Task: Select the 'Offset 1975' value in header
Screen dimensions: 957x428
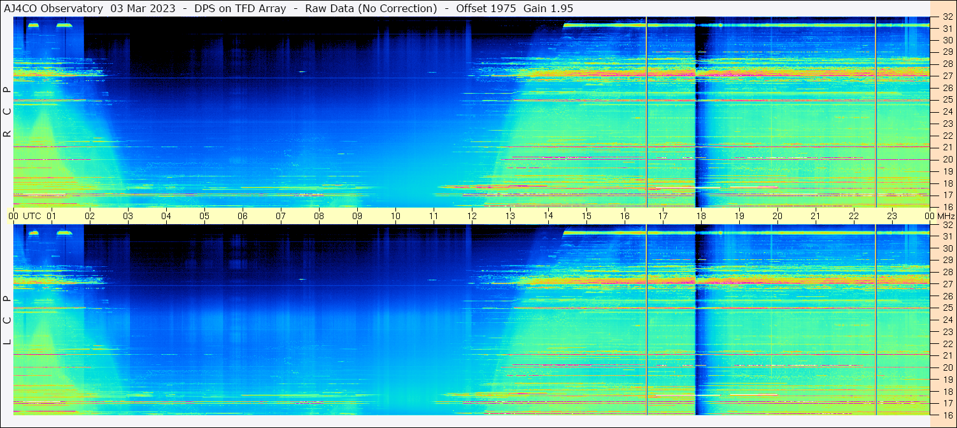Action: pyautogui.click(x=487, y=8)
